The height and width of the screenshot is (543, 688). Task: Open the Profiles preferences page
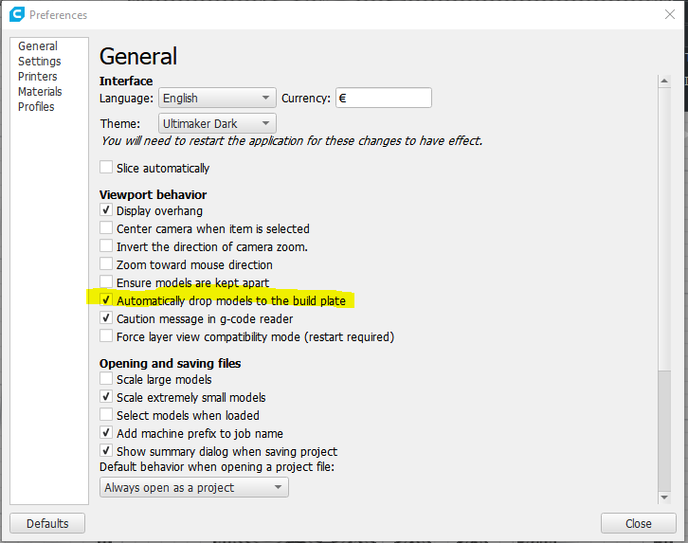(x=36, y=106)
